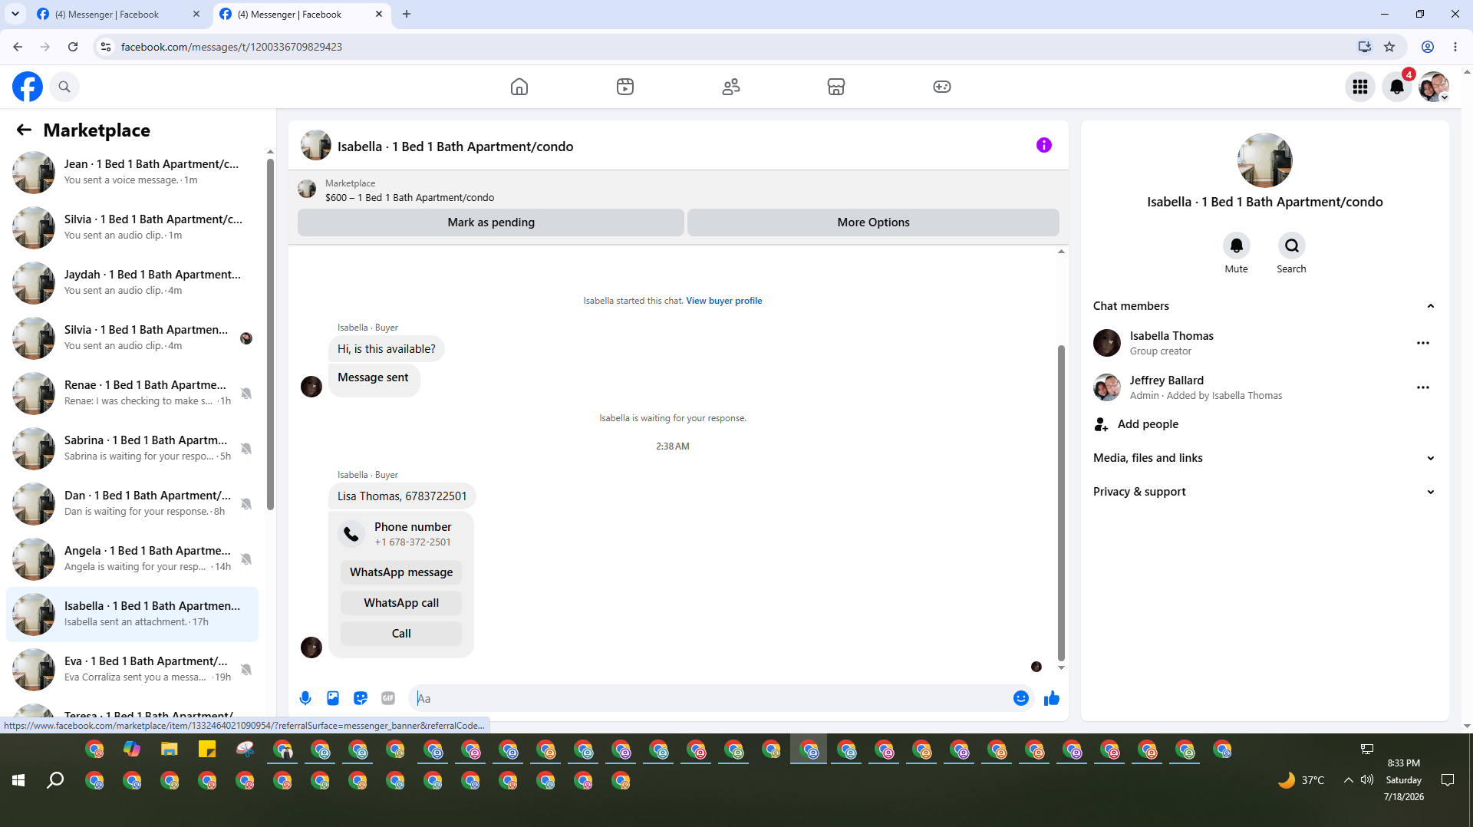Close the active Messenger browser tab

(x=379, y=15)
